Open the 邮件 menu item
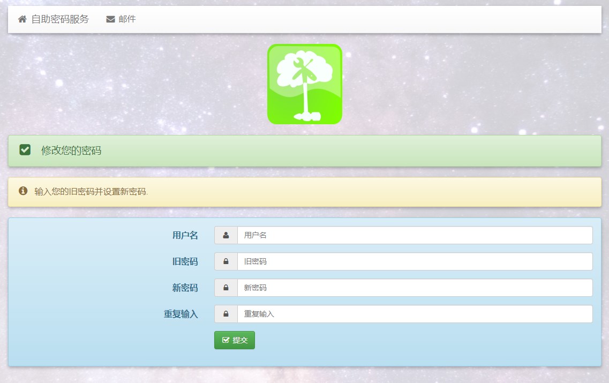The image size is (609, 383). 127,19
